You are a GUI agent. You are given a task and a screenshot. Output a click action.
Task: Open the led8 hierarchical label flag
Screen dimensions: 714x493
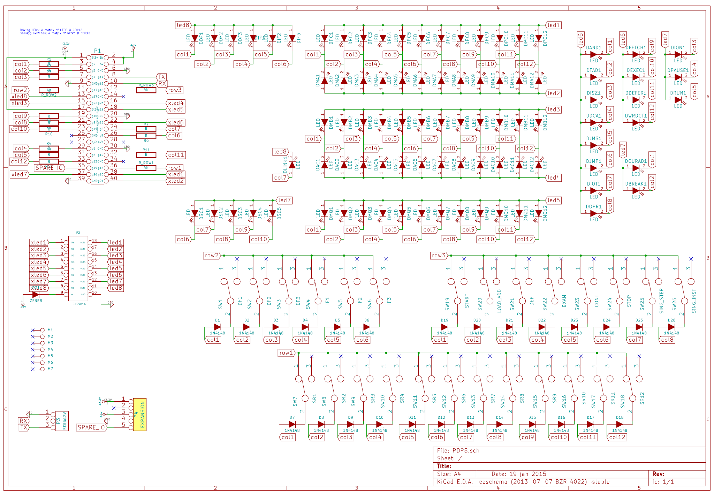[x=182, y=25]
